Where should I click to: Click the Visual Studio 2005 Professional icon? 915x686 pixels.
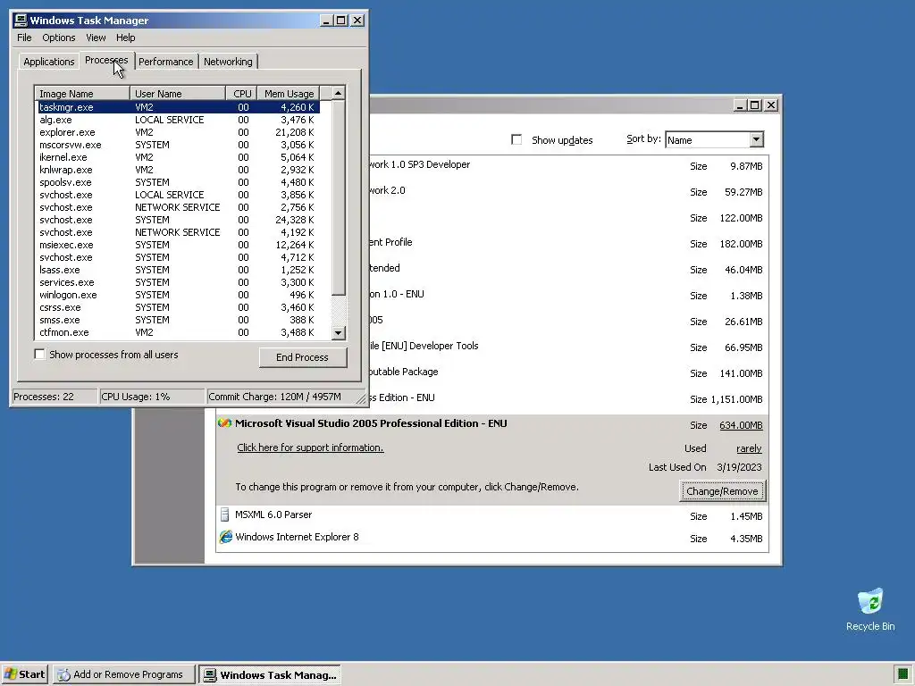(224, 423)
